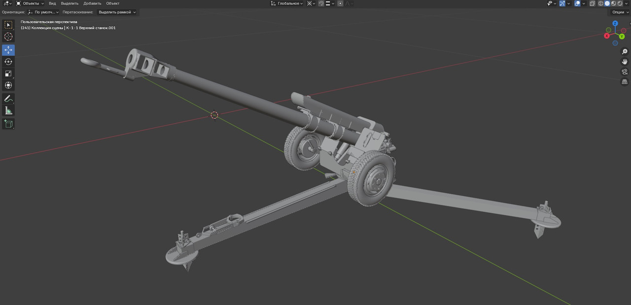This screenshot has height=305, width=631.
Task: Toggle perspective/orthographic grid button
Action: [625, 81]
